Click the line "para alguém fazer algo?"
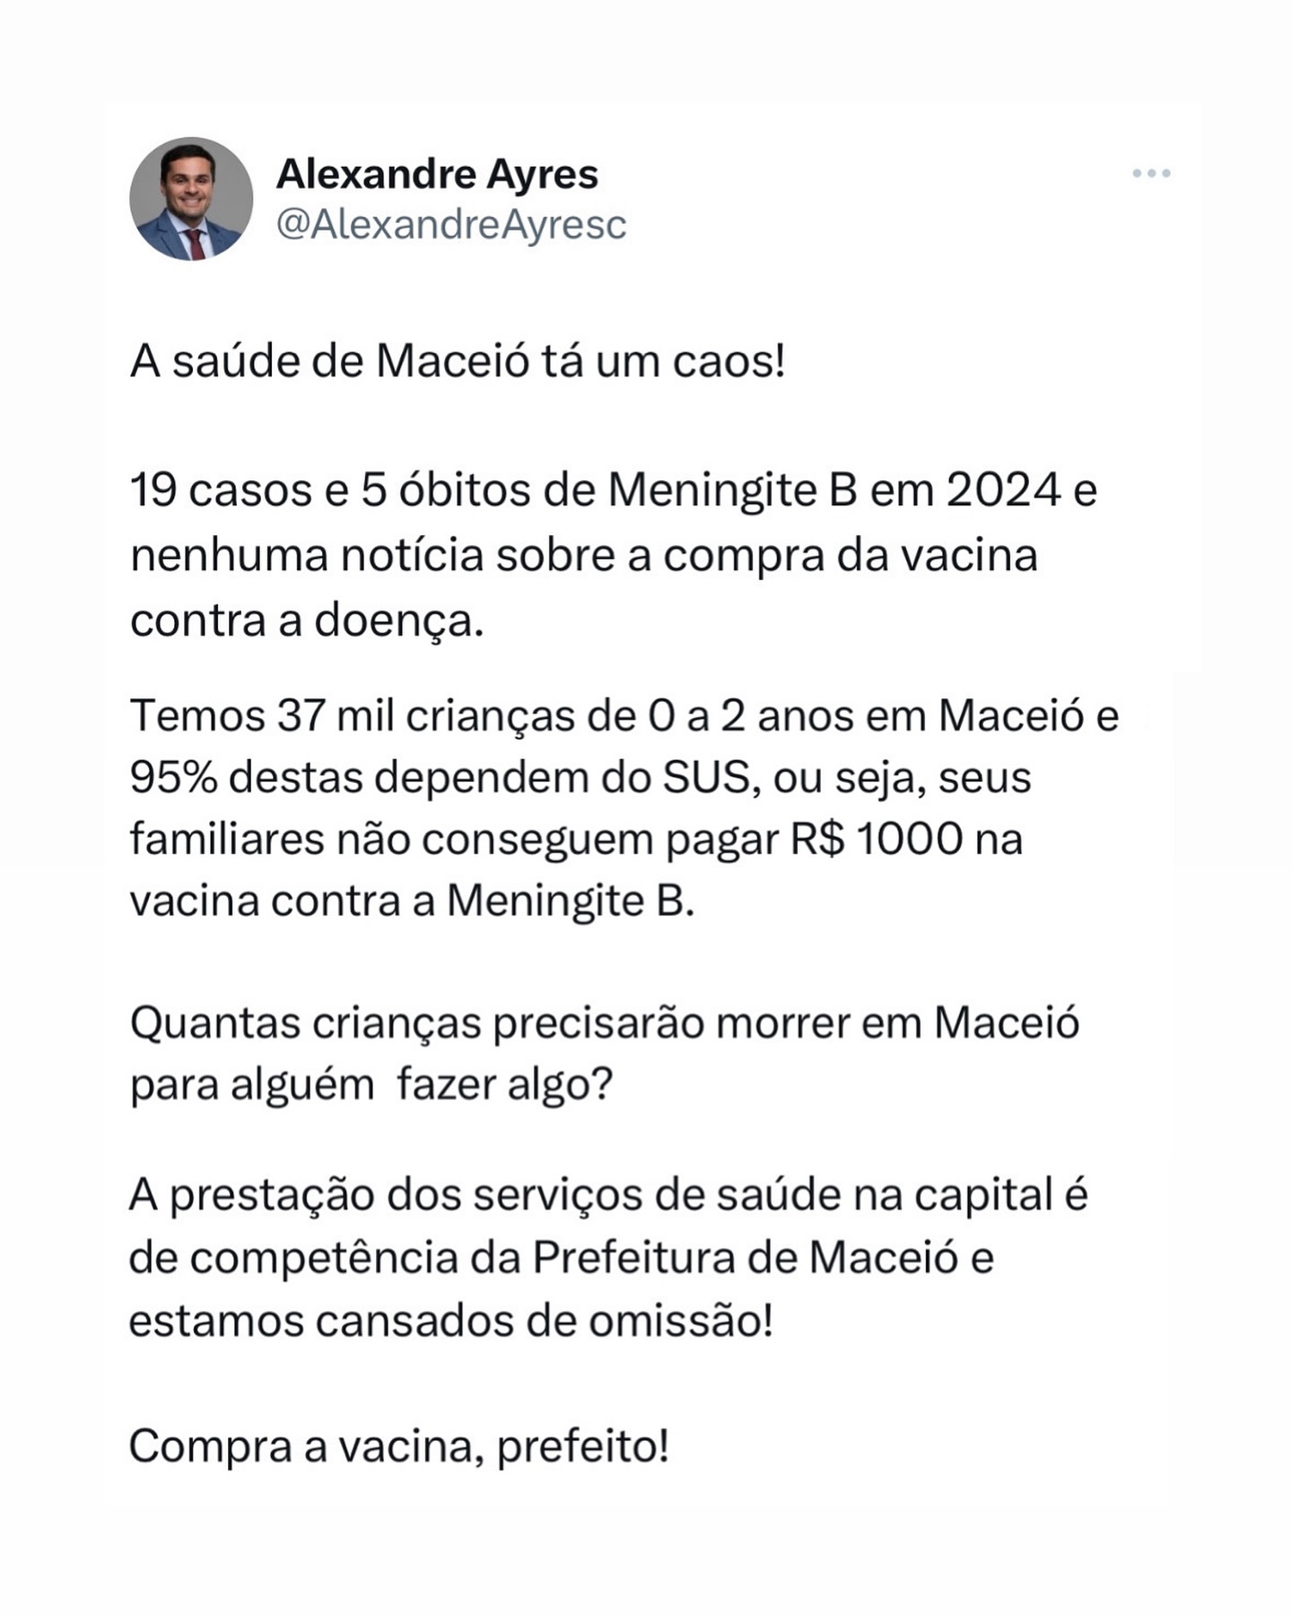1292x1616 pixels. pyautogui.click(x=371, y=1085)
